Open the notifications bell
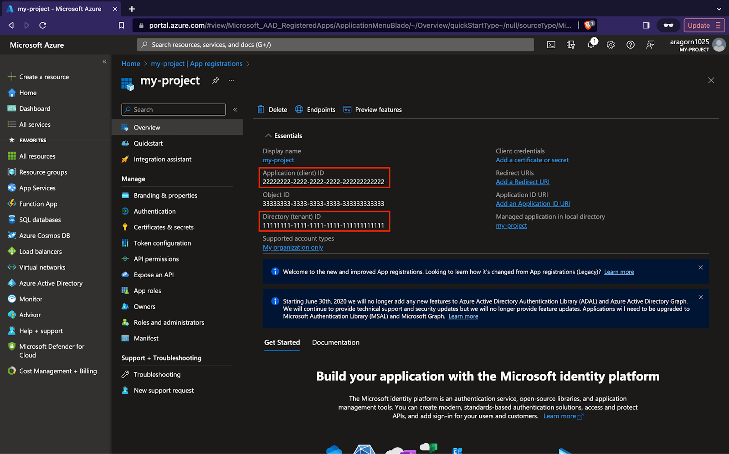This screenshot has width=729, height=454. click(x=591, y=44)
